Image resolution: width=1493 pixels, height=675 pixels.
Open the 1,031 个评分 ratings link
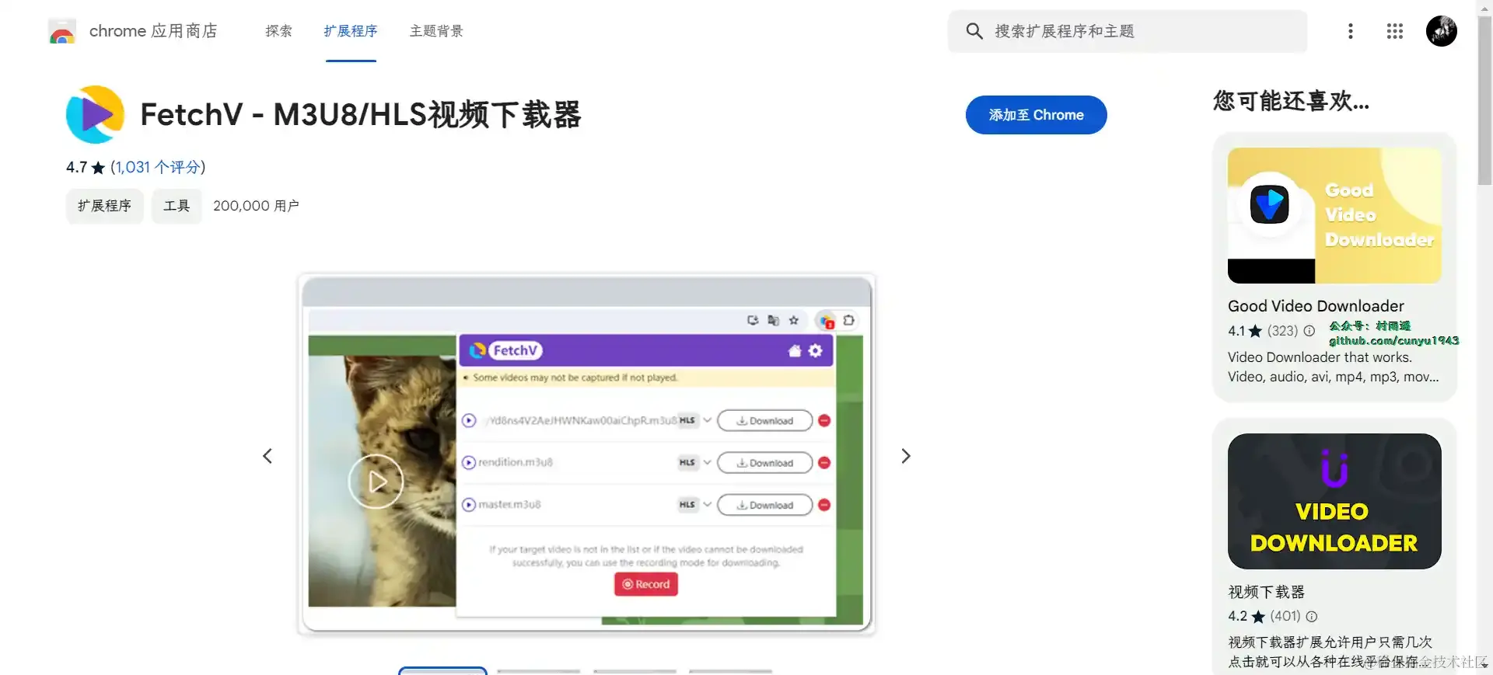pyautogui.click(x=158, y=167)
